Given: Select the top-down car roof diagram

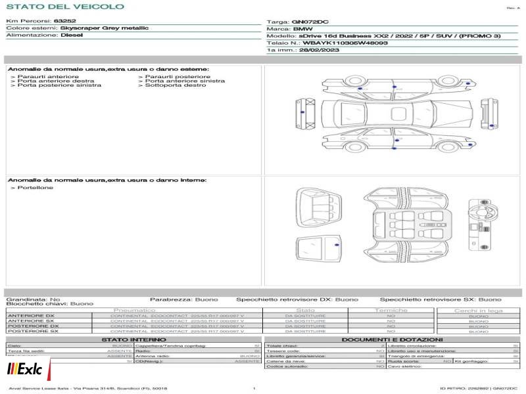Looking at the screenshot, I should click(397, 114).
